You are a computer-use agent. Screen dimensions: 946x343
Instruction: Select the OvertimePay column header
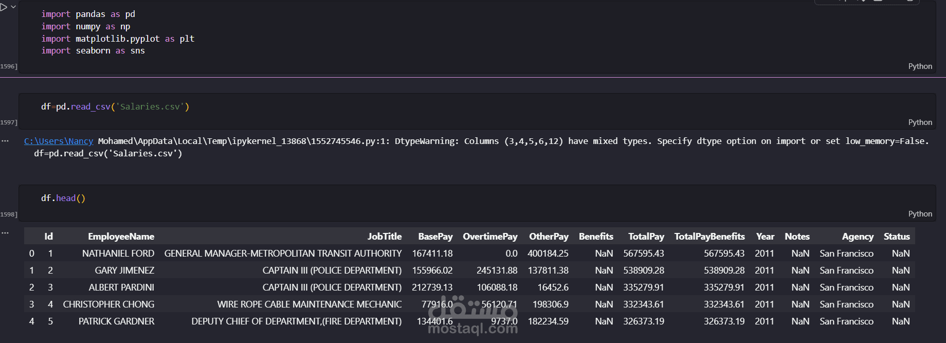coord(490,237)
